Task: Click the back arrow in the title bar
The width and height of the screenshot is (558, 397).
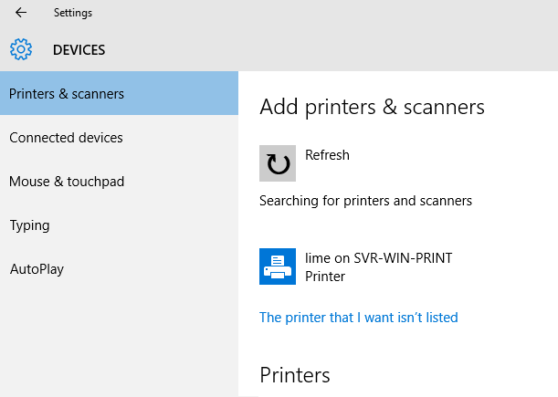Action: (21, 13)
